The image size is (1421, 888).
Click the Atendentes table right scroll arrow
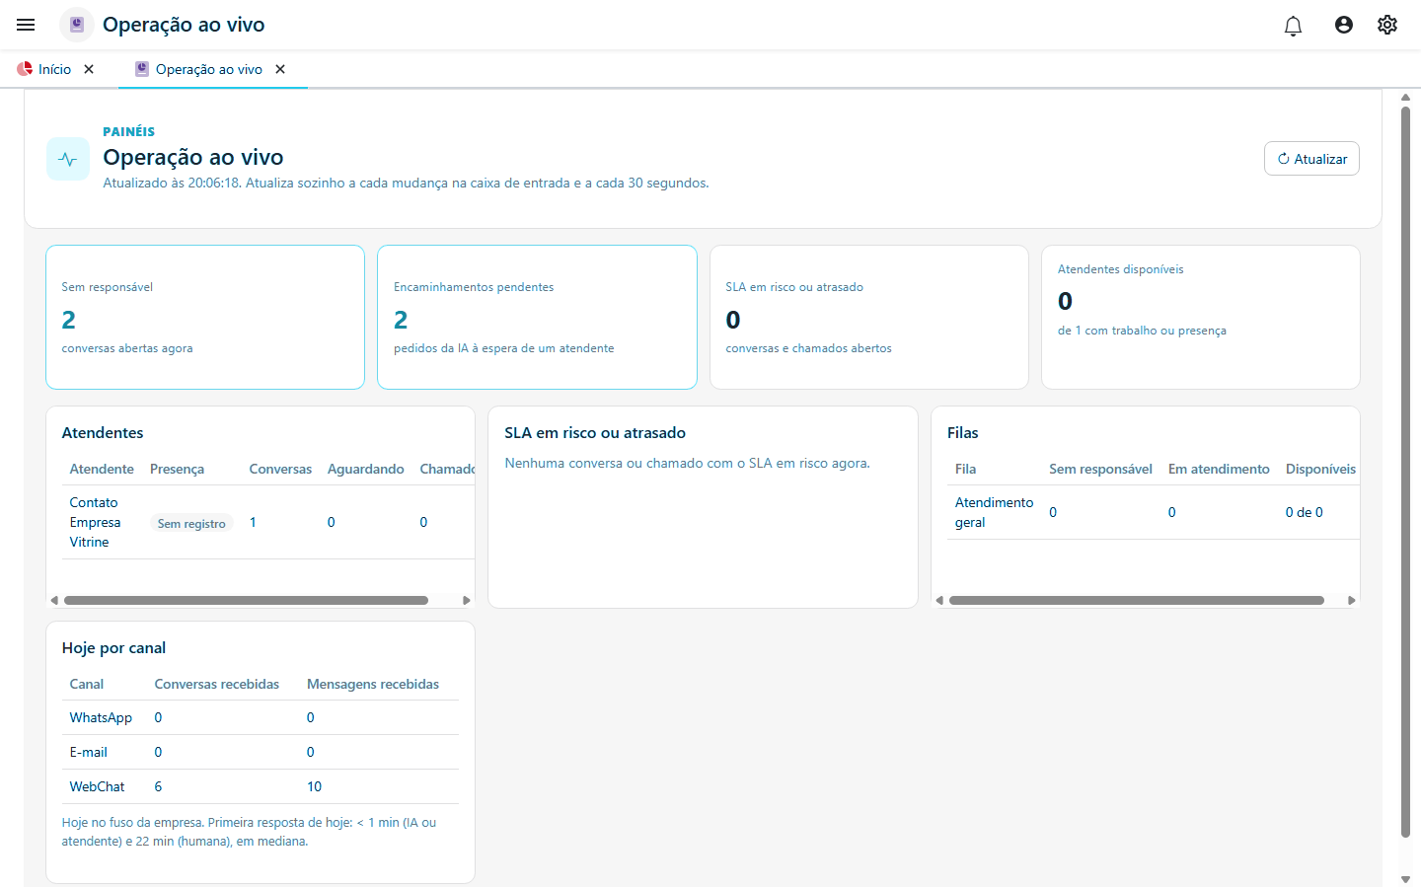coord(467,600)
